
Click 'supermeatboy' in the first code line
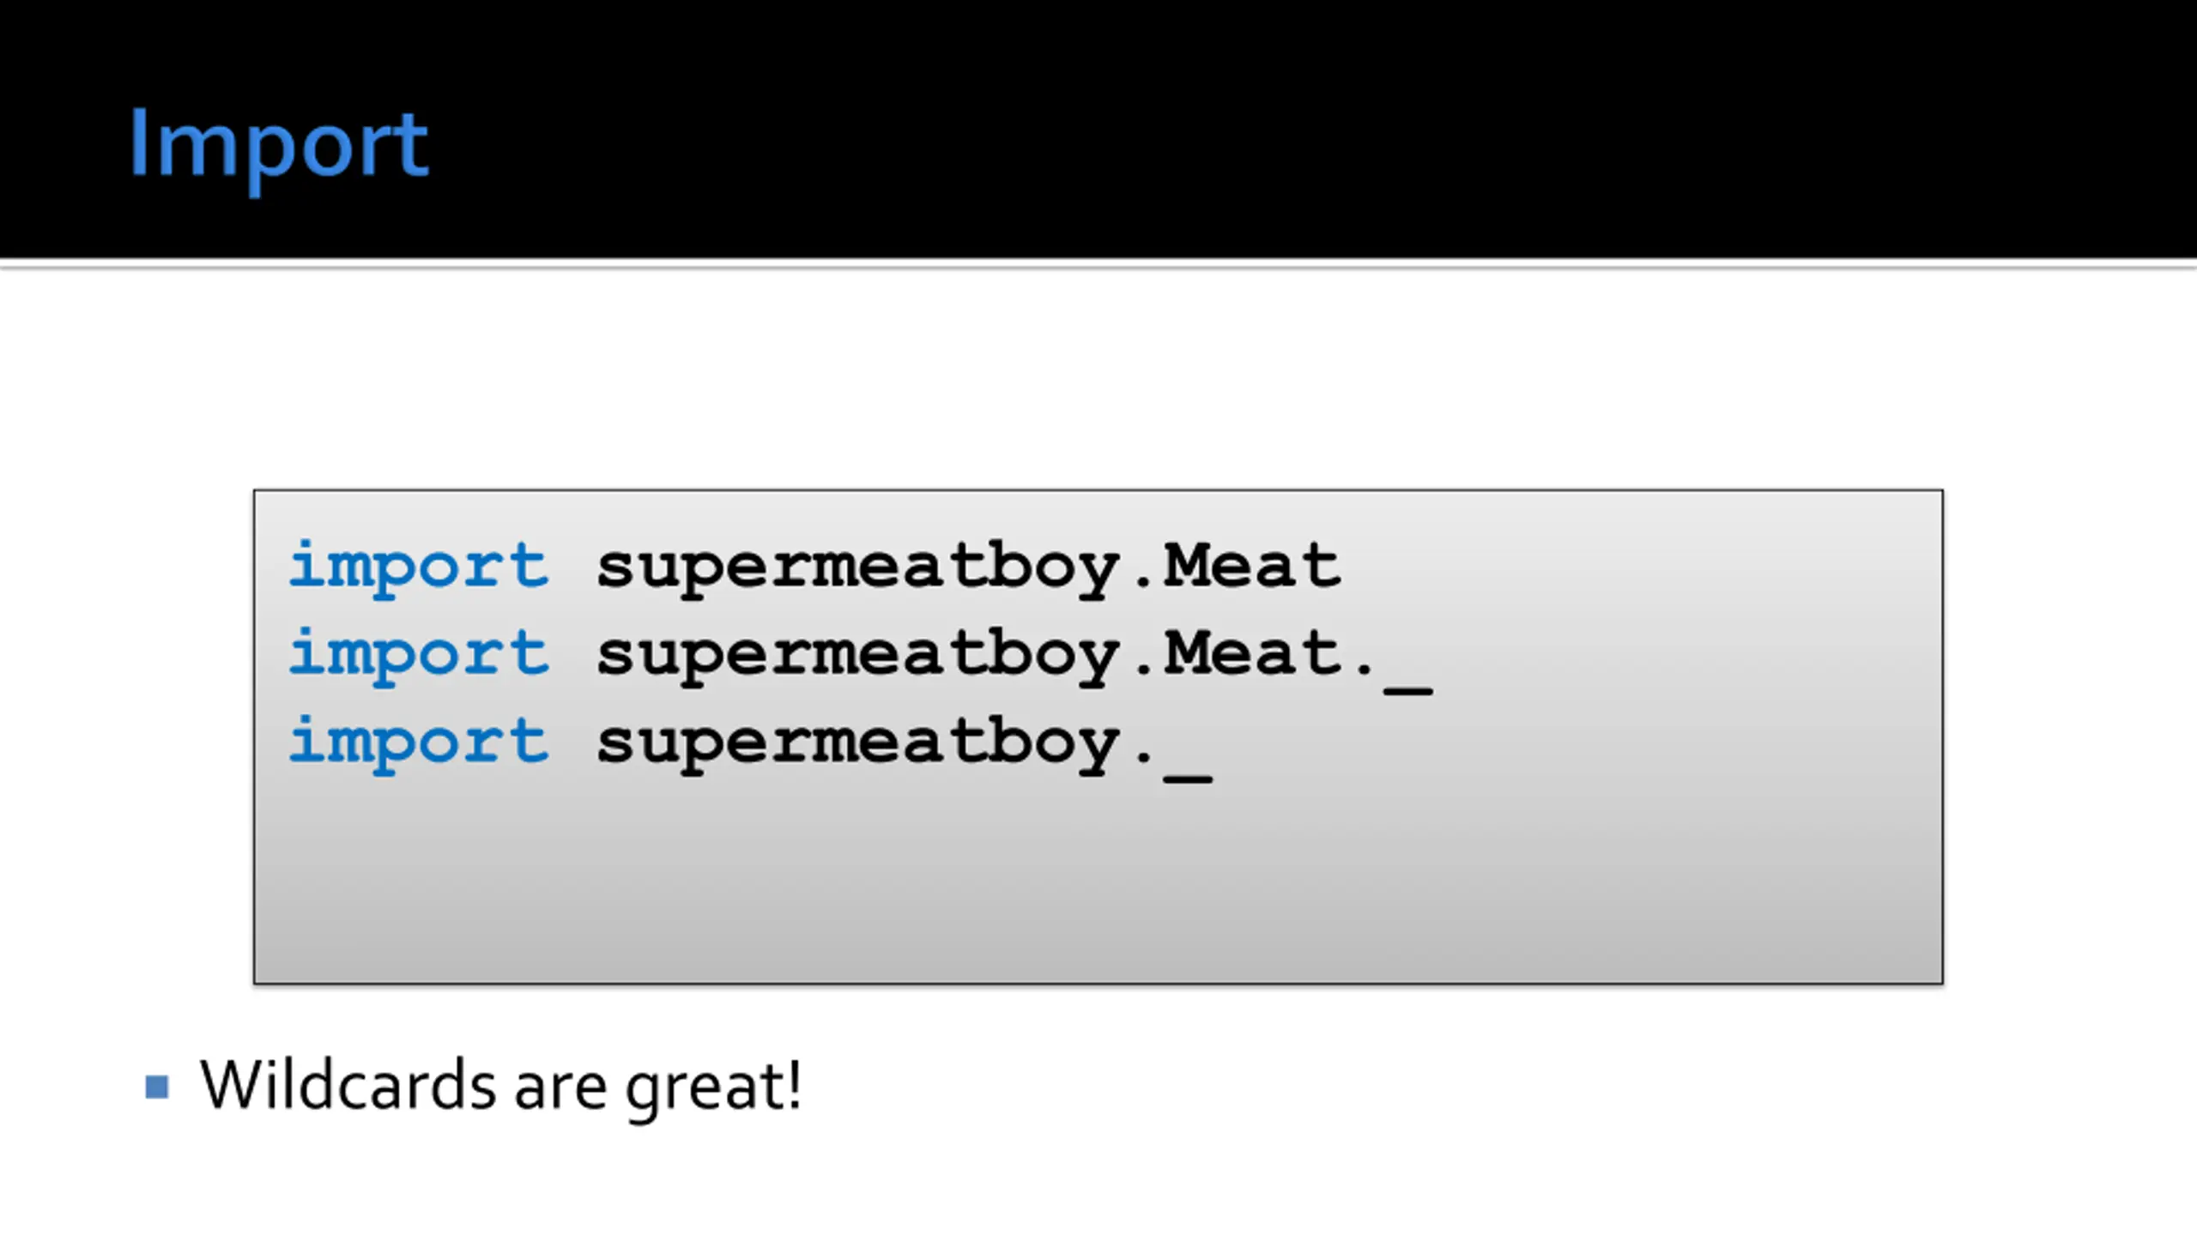pyautogui.click(x=858, y=569)
